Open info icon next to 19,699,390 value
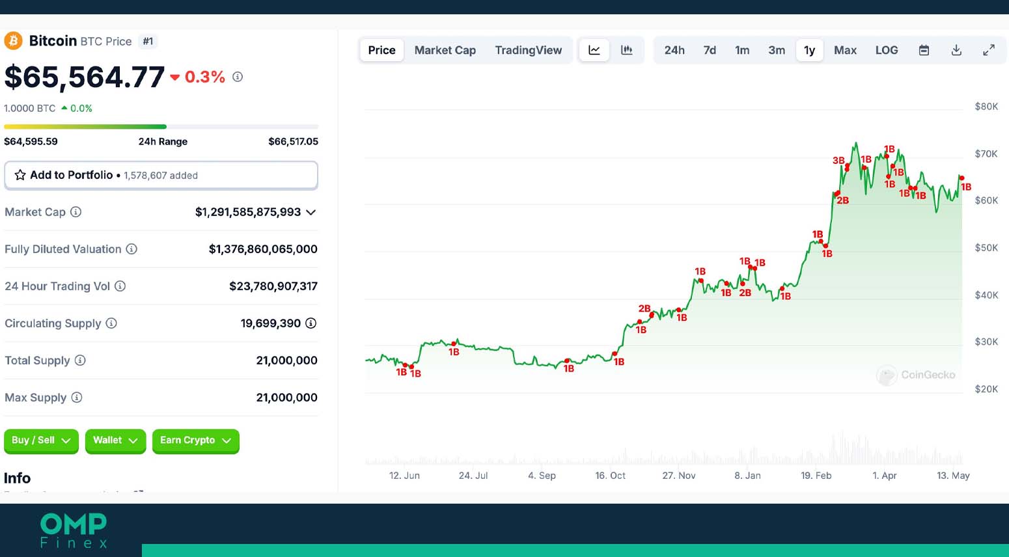Screen dimensions: 1009x557 click(x=311, y=323)
